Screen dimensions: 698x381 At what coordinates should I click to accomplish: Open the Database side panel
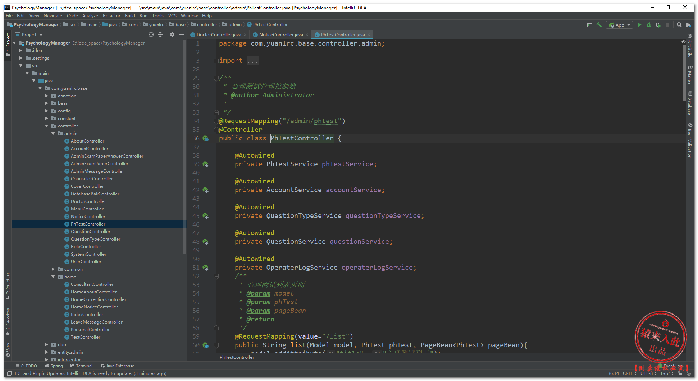[690, 103]
